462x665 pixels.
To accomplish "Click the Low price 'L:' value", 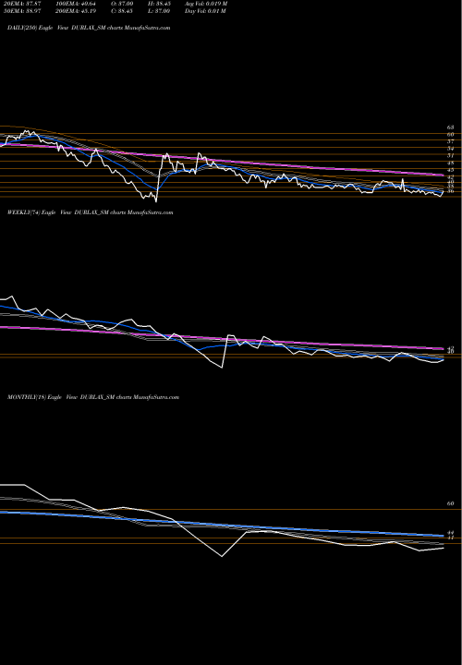I will 159,11.
